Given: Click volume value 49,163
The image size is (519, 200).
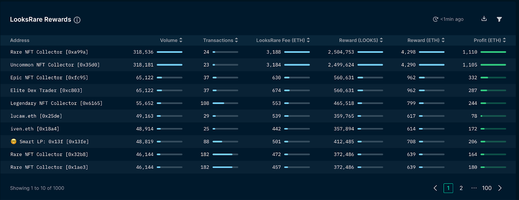Looking at the screenshot, I should [x=145, y=116].
